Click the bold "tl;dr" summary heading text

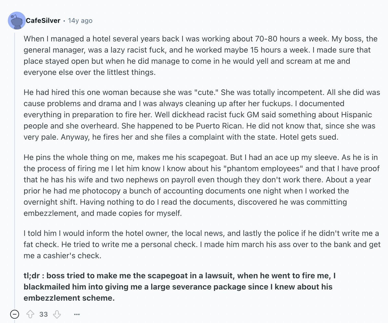[x=33, y=276]
